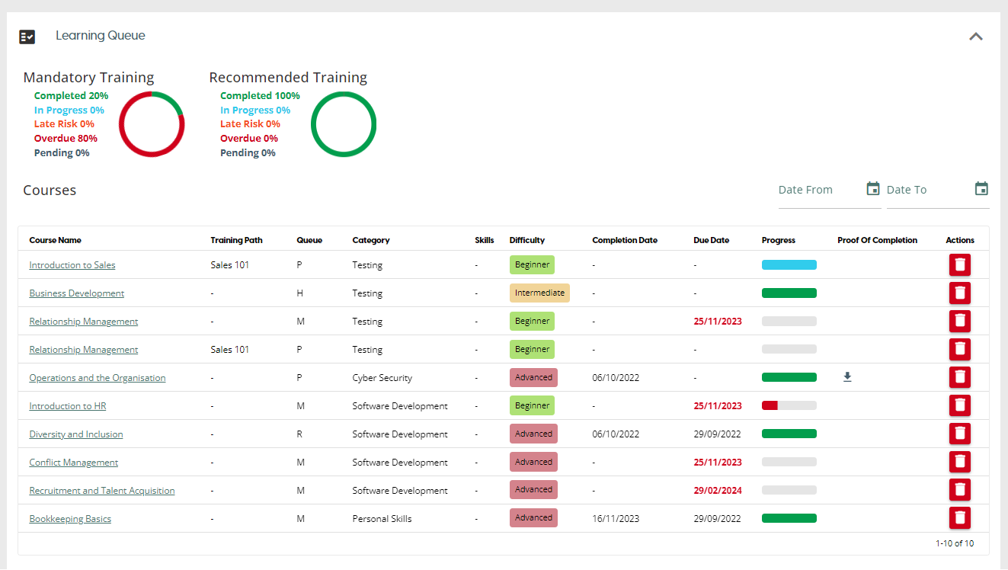The width and height of the screenshot is (1008, 570).
Task: Open the Bookkeeping Basics course link
Action: (70, 519)
